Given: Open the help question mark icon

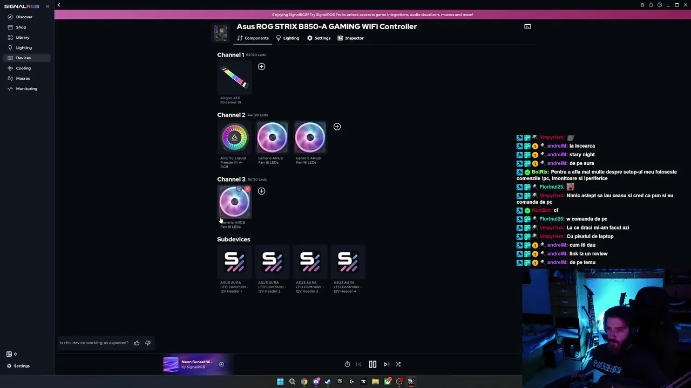Looking at the screenshot, I should point(659,5).
